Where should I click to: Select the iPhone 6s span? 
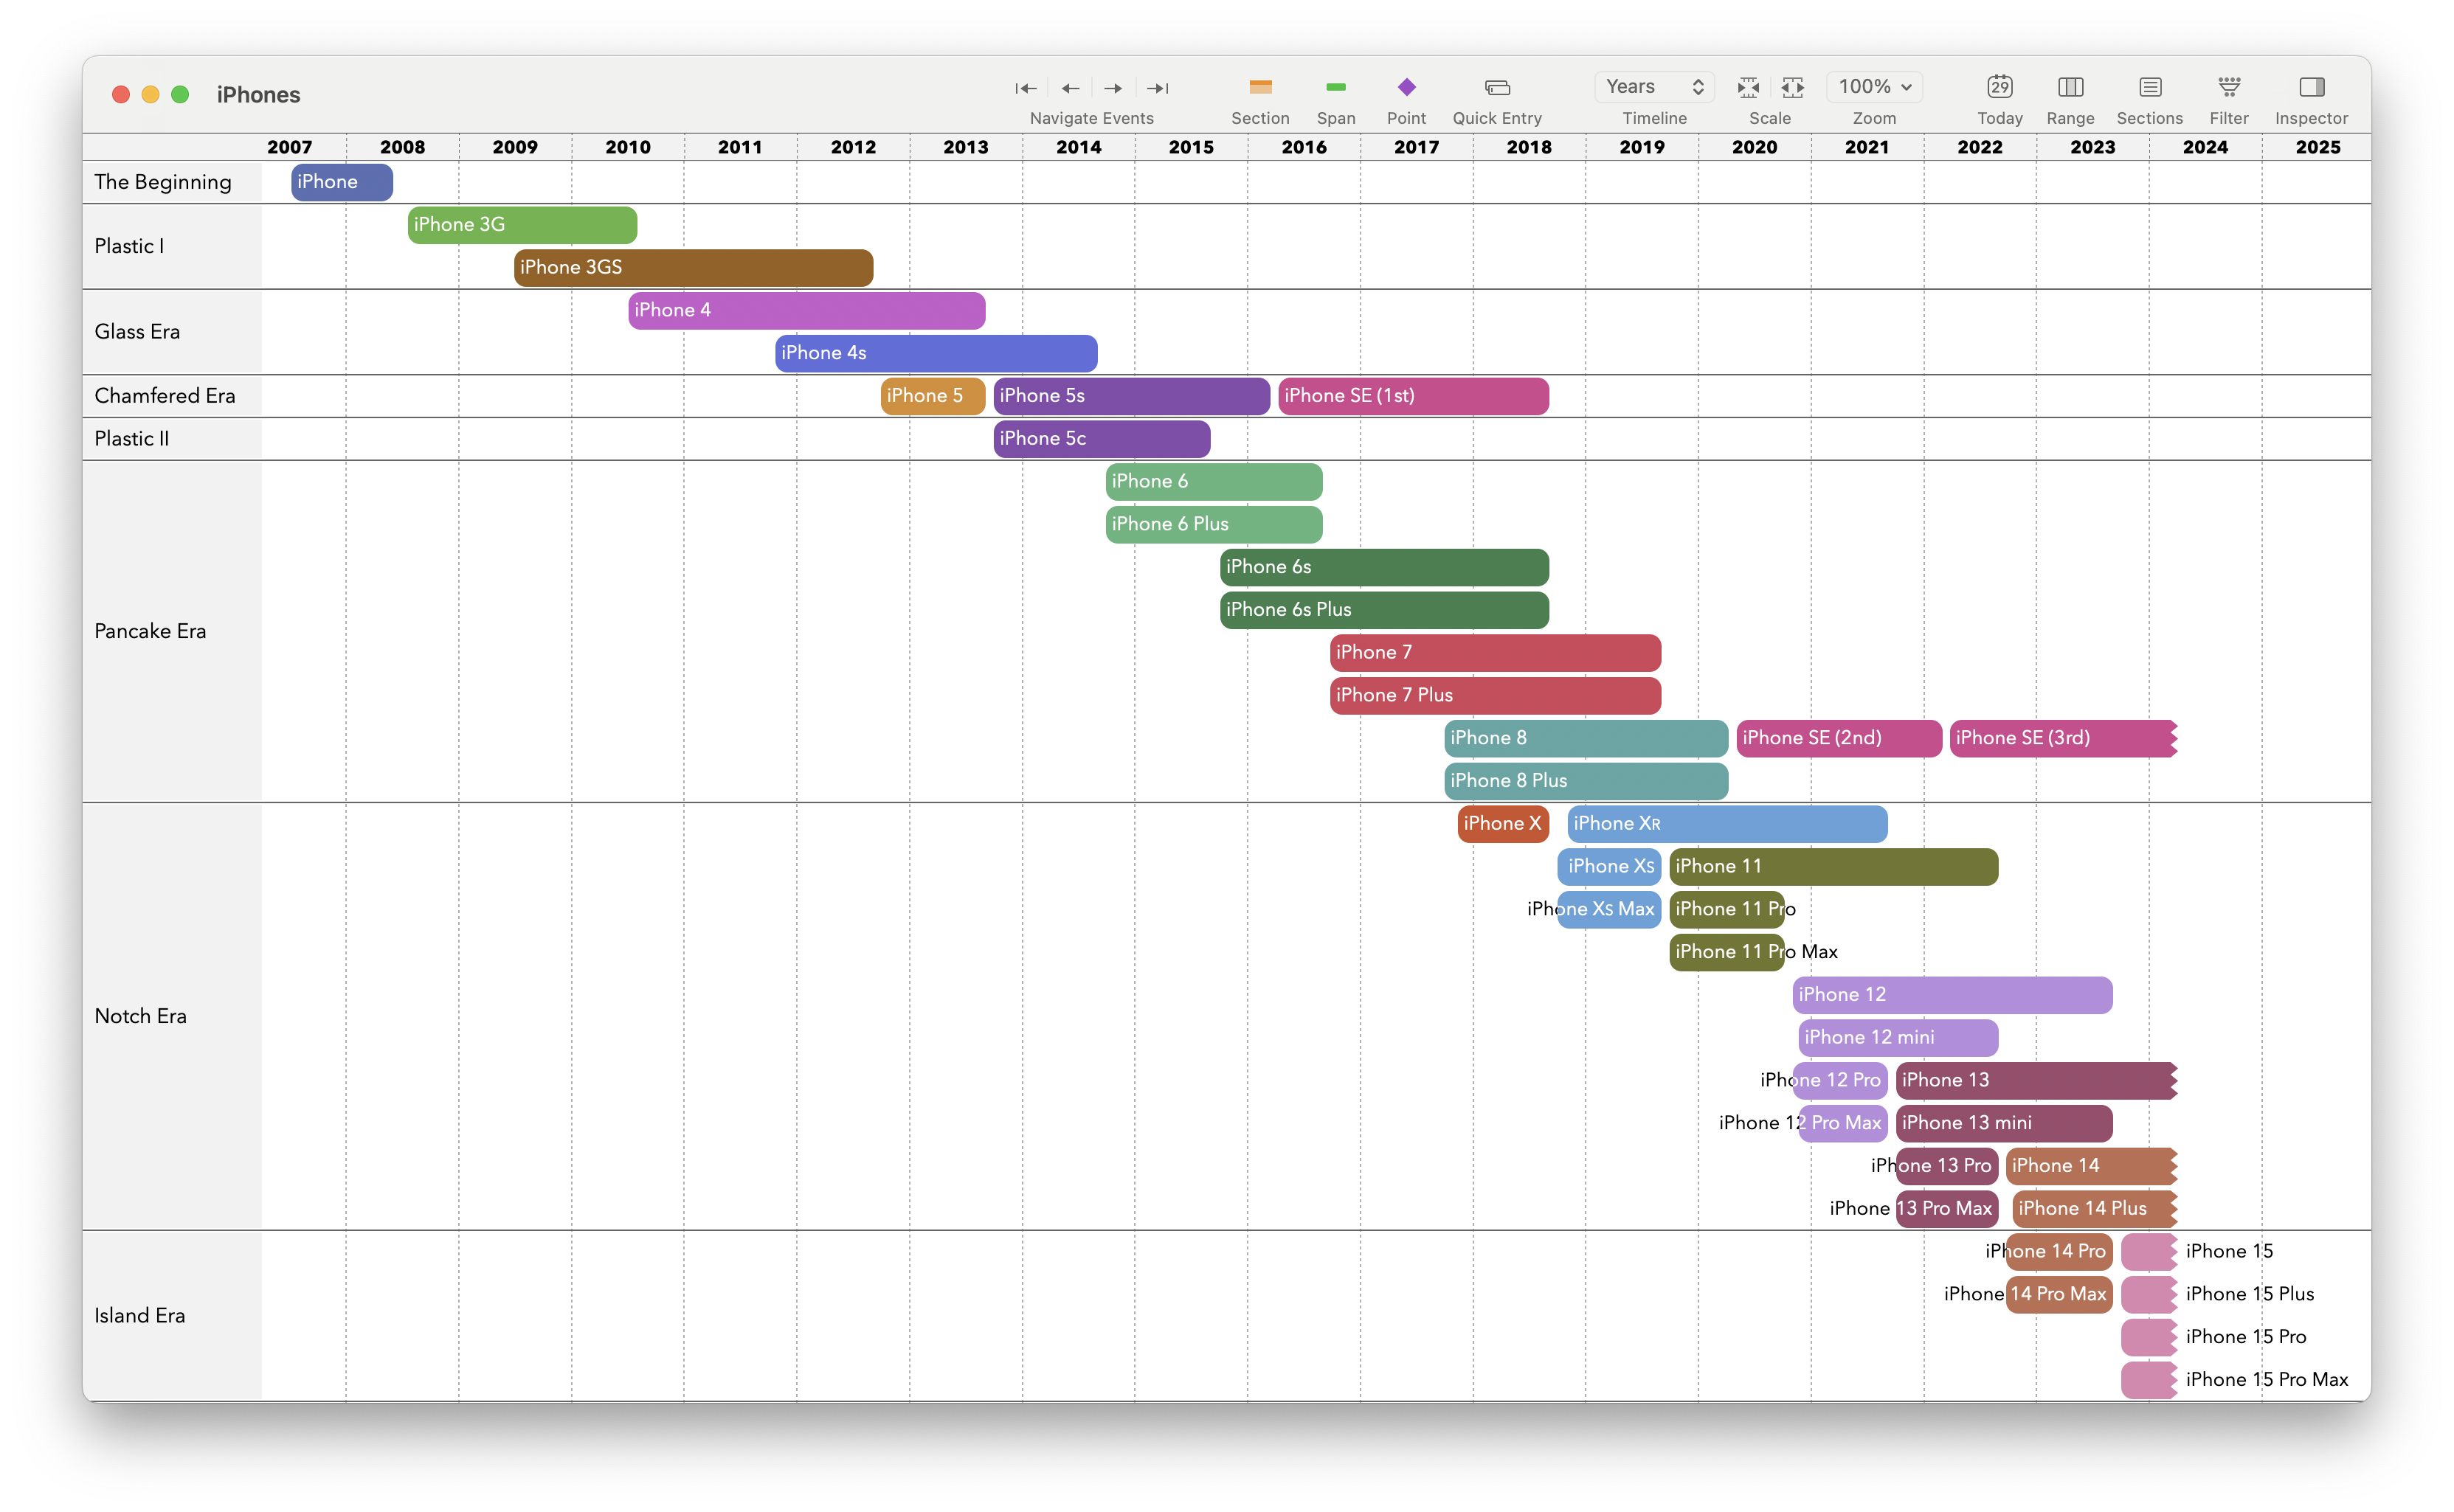[1385, 567]
